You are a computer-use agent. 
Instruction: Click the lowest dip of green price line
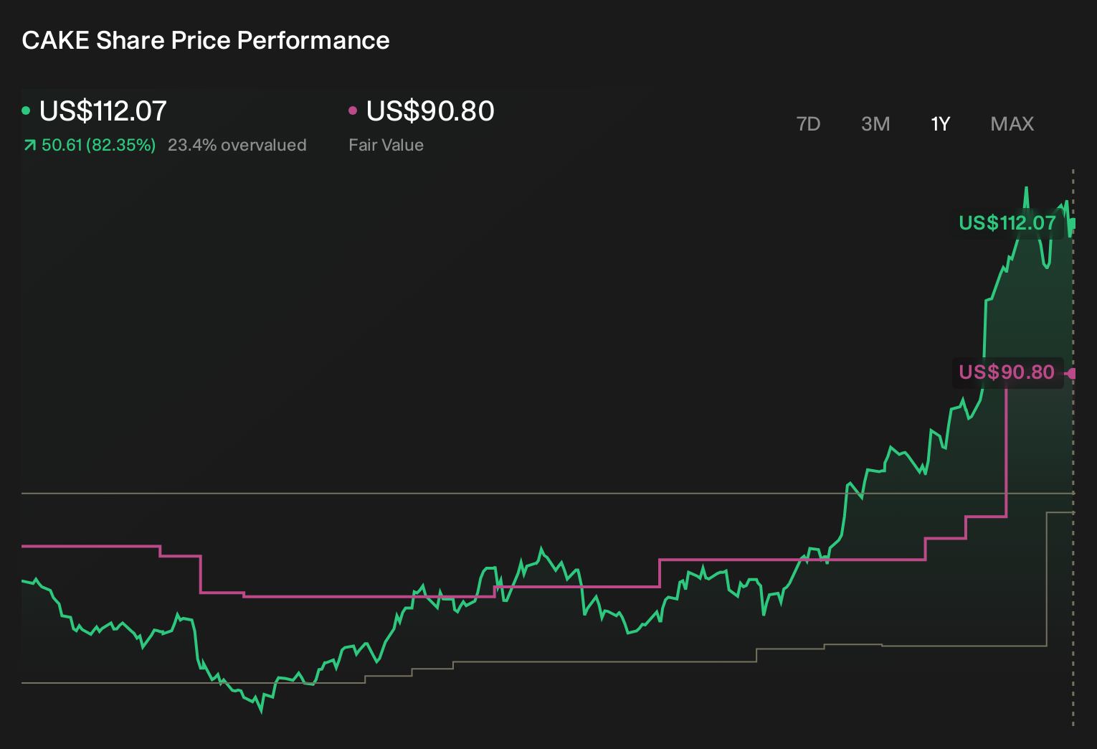click(x=261, y=711)
